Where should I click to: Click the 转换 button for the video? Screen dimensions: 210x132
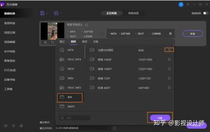click(x=193, y=34)
